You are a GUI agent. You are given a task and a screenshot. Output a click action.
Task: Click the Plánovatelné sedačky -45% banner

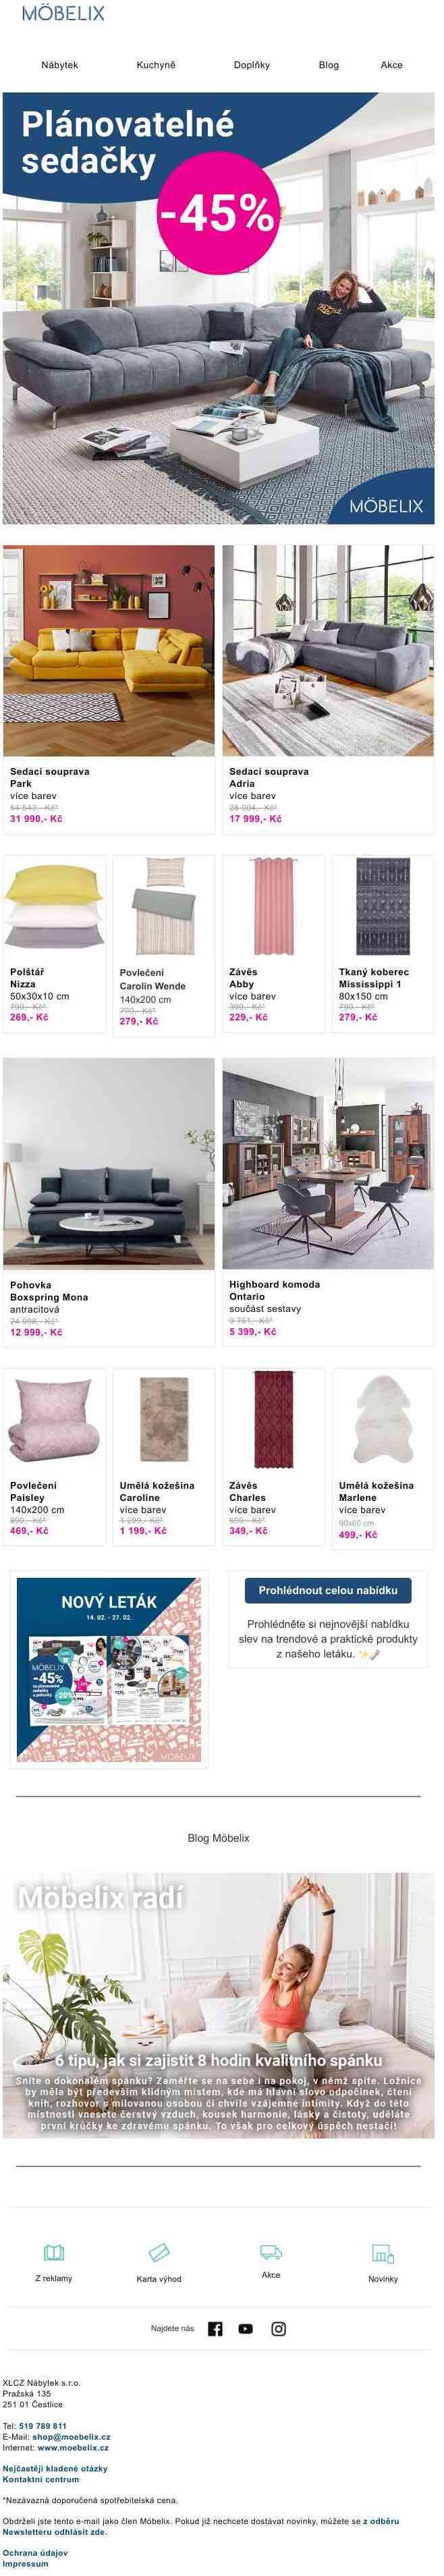point(218,307)
